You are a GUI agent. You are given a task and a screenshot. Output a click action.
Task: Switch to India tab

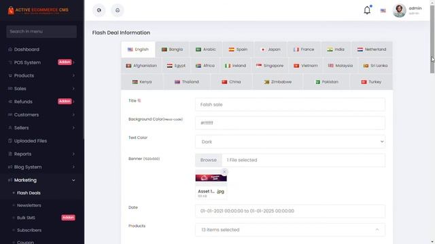[336, 49]
